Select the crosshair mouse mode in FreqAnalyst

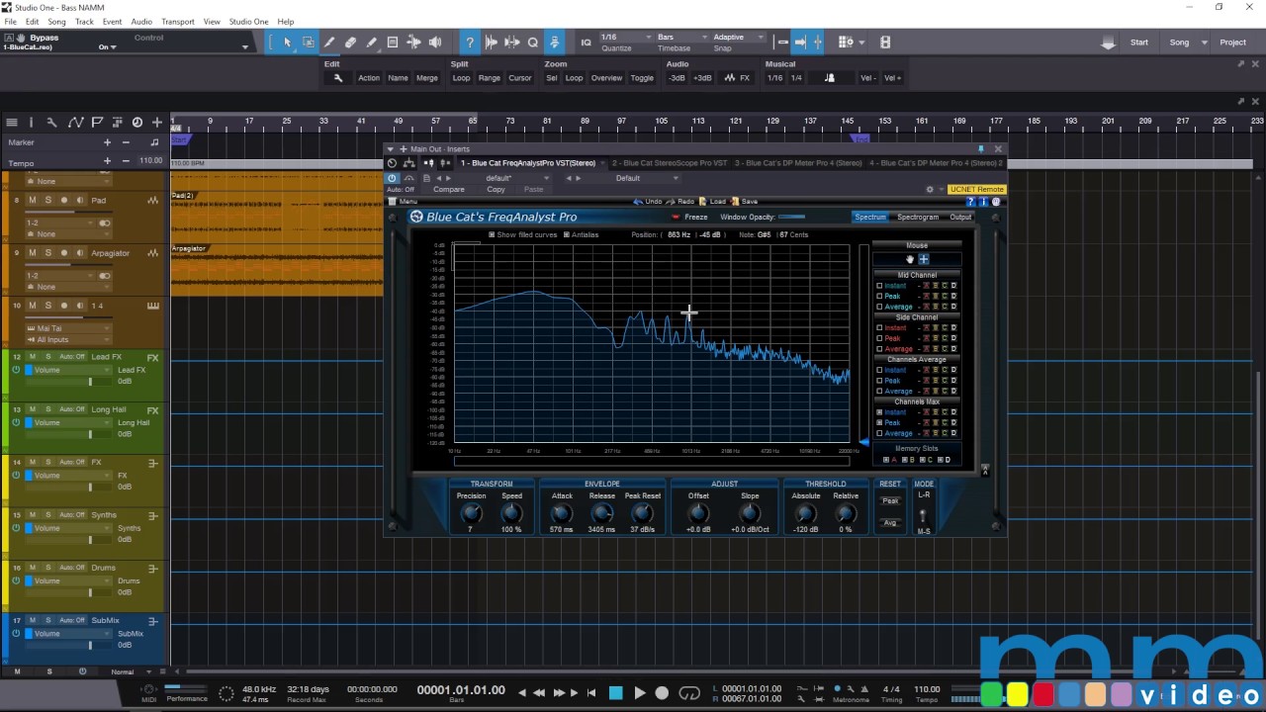924,259
